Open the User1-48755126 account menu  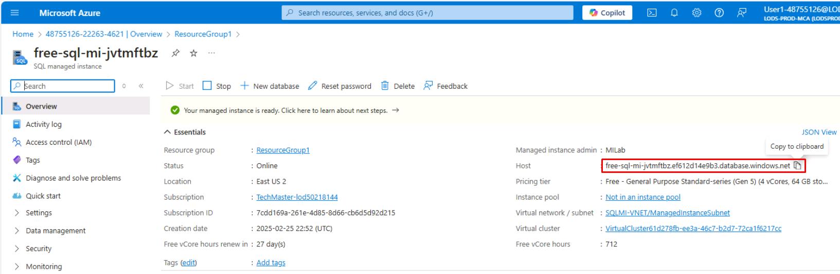tap(801, 13)
